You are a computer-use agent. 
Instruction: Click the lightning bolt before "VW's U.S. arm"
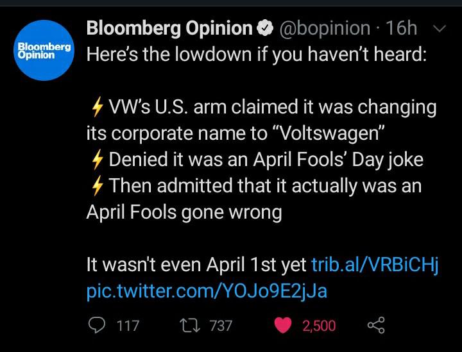[x=96, y=107]
